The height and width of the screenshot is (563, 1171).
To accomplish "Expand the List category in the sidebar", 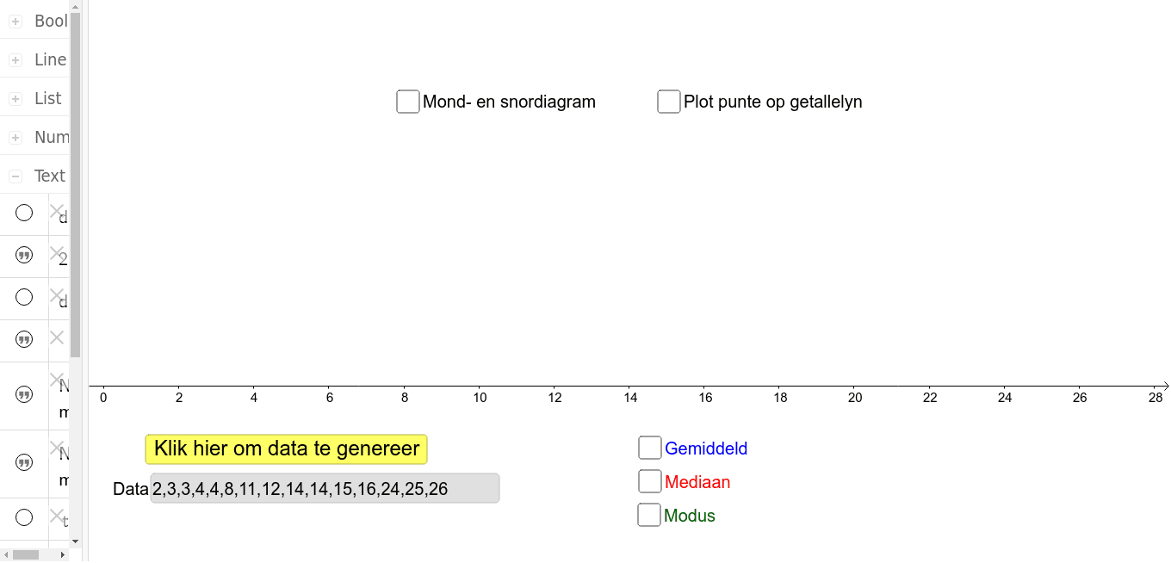I will click(x=14, y=97).
